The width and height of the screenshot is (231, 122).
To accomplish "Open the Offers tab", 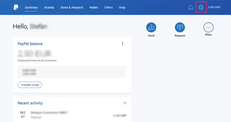I will (x=108, y=7).
